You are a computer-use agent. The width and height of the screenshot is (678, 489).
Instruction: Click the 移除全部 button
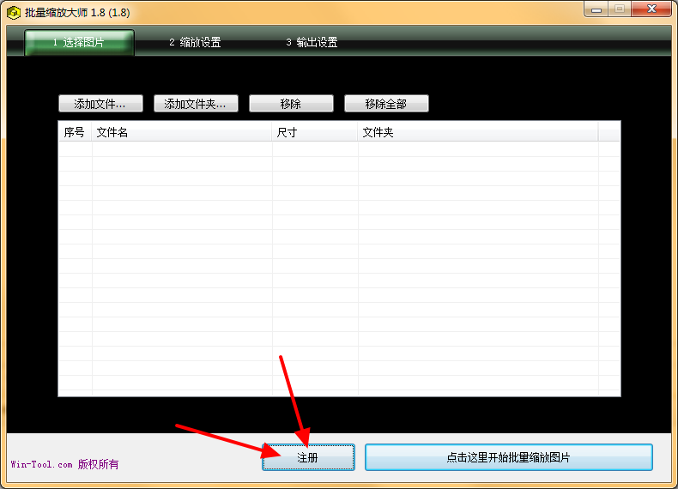pos(386,104)
